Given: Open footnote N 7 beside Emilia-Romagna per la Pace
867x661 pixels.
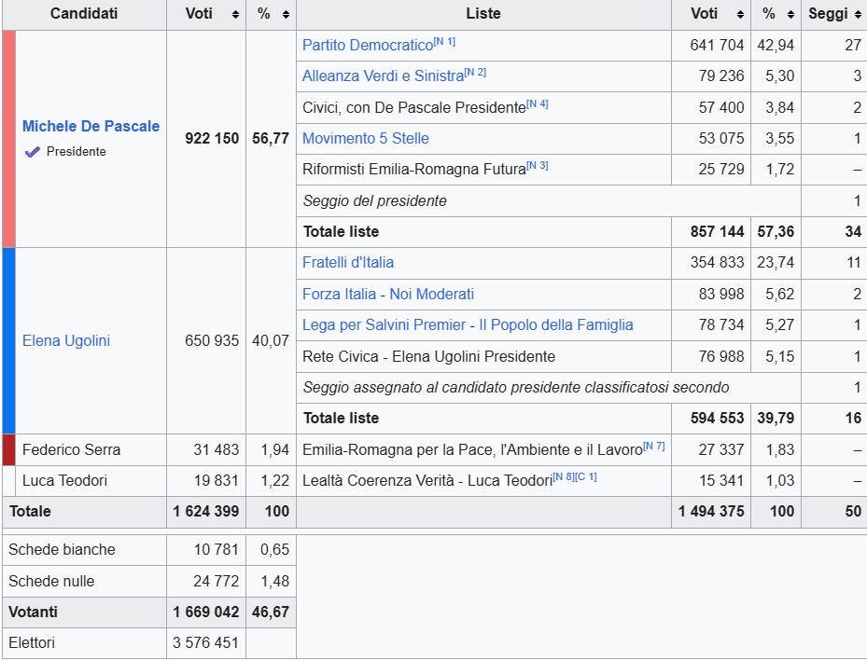Looking at the screenshot, I should pyautogui.click(x=654, y=446).
